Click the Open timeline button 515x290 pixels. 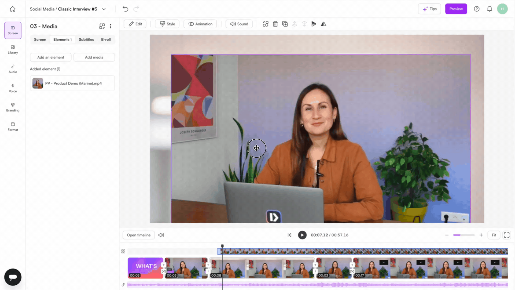[139, 235]
